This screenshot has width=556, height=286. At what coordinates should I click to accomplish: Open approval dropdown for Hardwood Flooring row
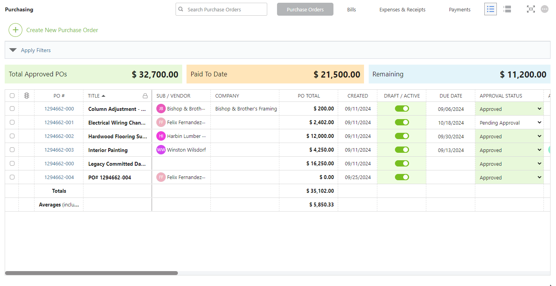(510, 136)
